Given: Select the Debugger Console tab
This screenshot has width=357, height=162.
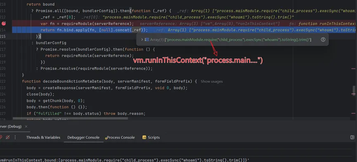Looking at the screenshot, I should point(83,137).
